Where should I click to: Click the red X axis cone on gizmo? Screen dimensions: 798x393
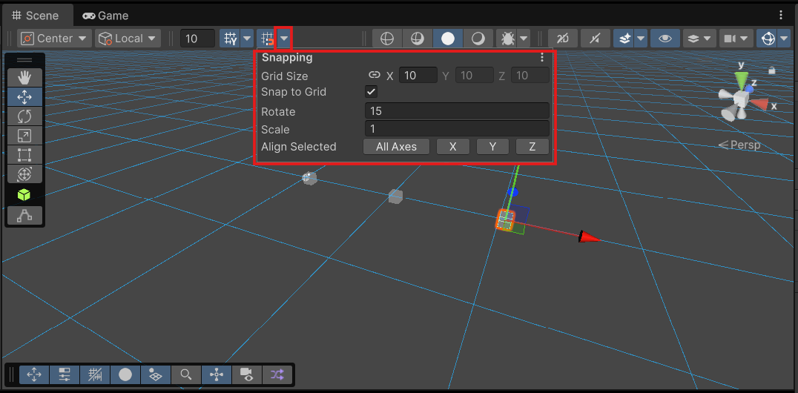760,105
